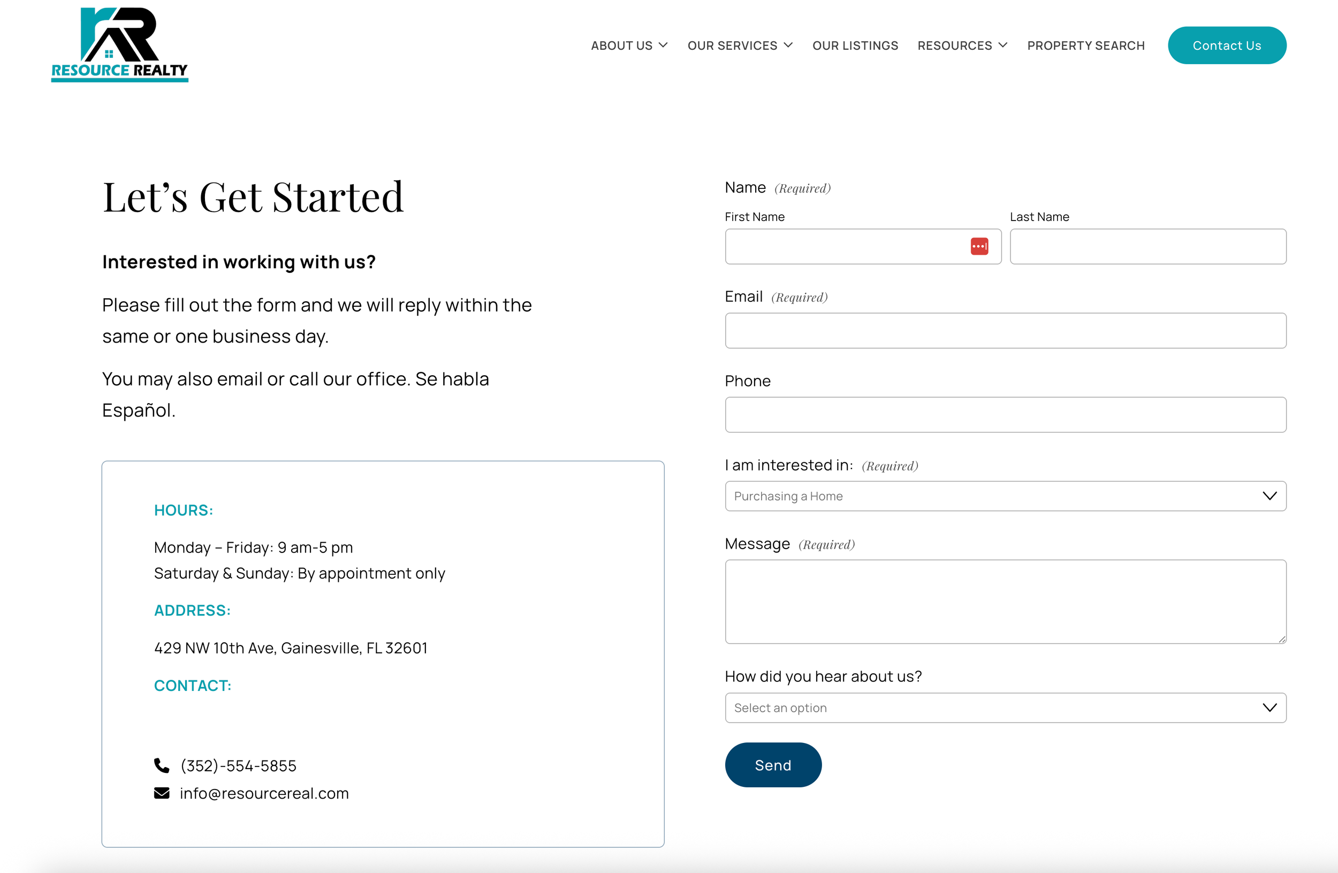Open the Property Search menu item

pos(1085,45)
